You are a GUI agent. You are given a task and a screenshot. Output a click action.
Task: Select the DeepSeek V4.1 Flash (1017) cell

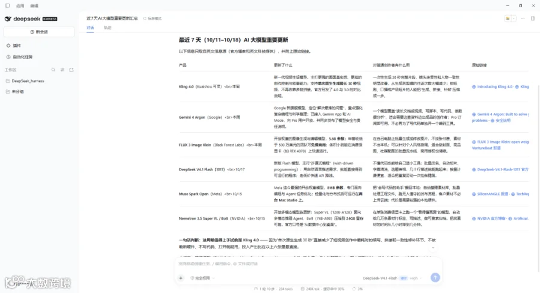212,169
